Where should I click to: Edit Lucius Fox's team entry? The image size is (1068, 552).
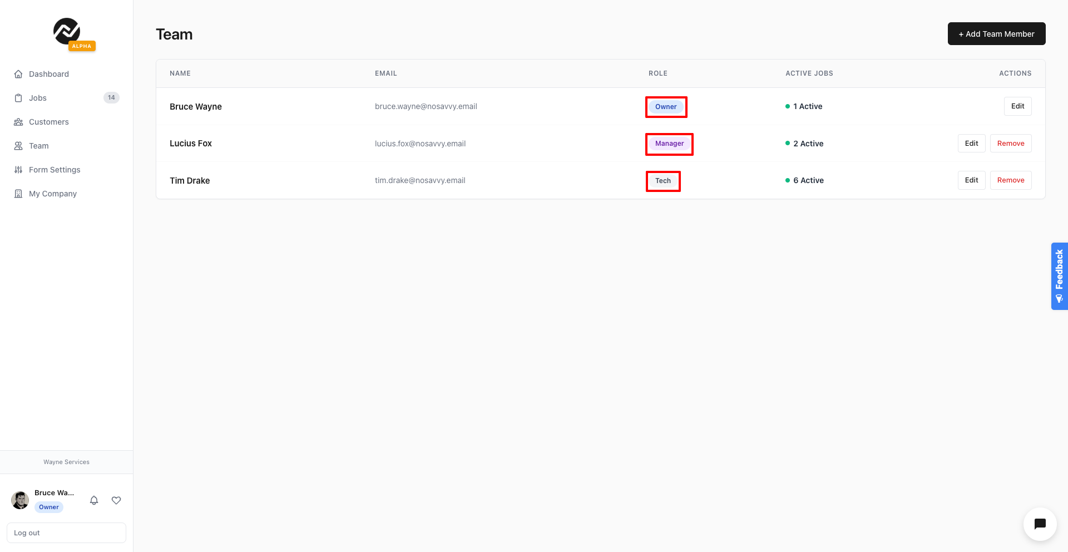coord(971,144)
